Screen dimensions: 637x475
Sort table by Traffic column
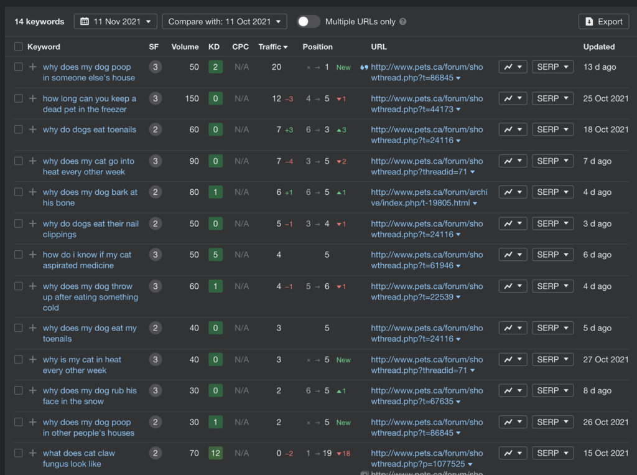click(273, 47)
